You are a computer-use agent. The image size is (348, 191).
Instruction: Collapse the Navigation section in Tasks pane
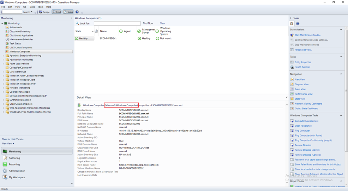tap(341, 74)
